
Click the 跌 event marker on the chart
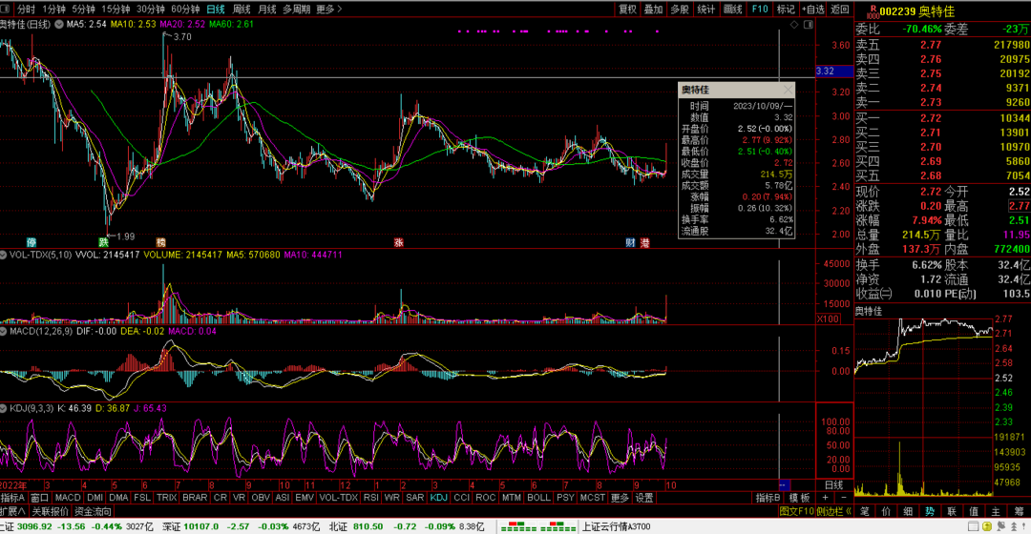(104, 242)
